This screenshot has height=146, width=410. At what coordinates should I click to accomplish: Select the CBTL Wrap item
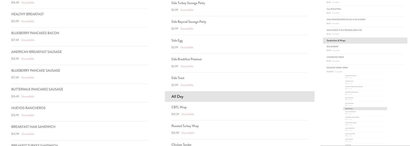click(x=179, y=107)
